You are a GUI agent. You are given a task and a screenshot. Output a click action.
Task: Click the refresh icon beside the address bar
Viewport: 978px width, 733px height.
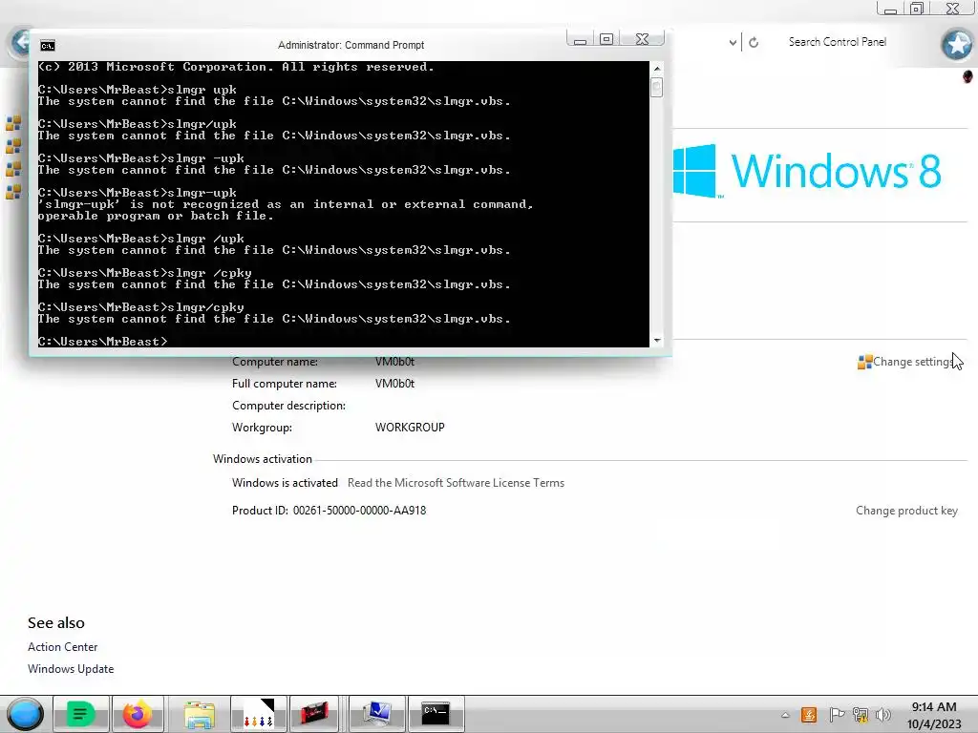pyautogui.click(x=754, y=42)
